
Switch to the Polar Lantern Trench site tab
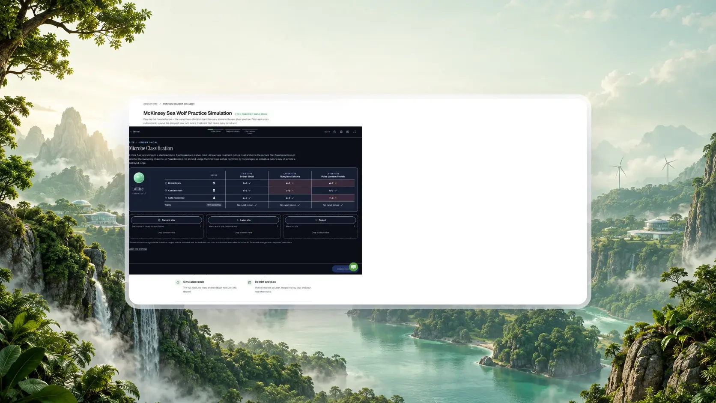pos(250,132)
